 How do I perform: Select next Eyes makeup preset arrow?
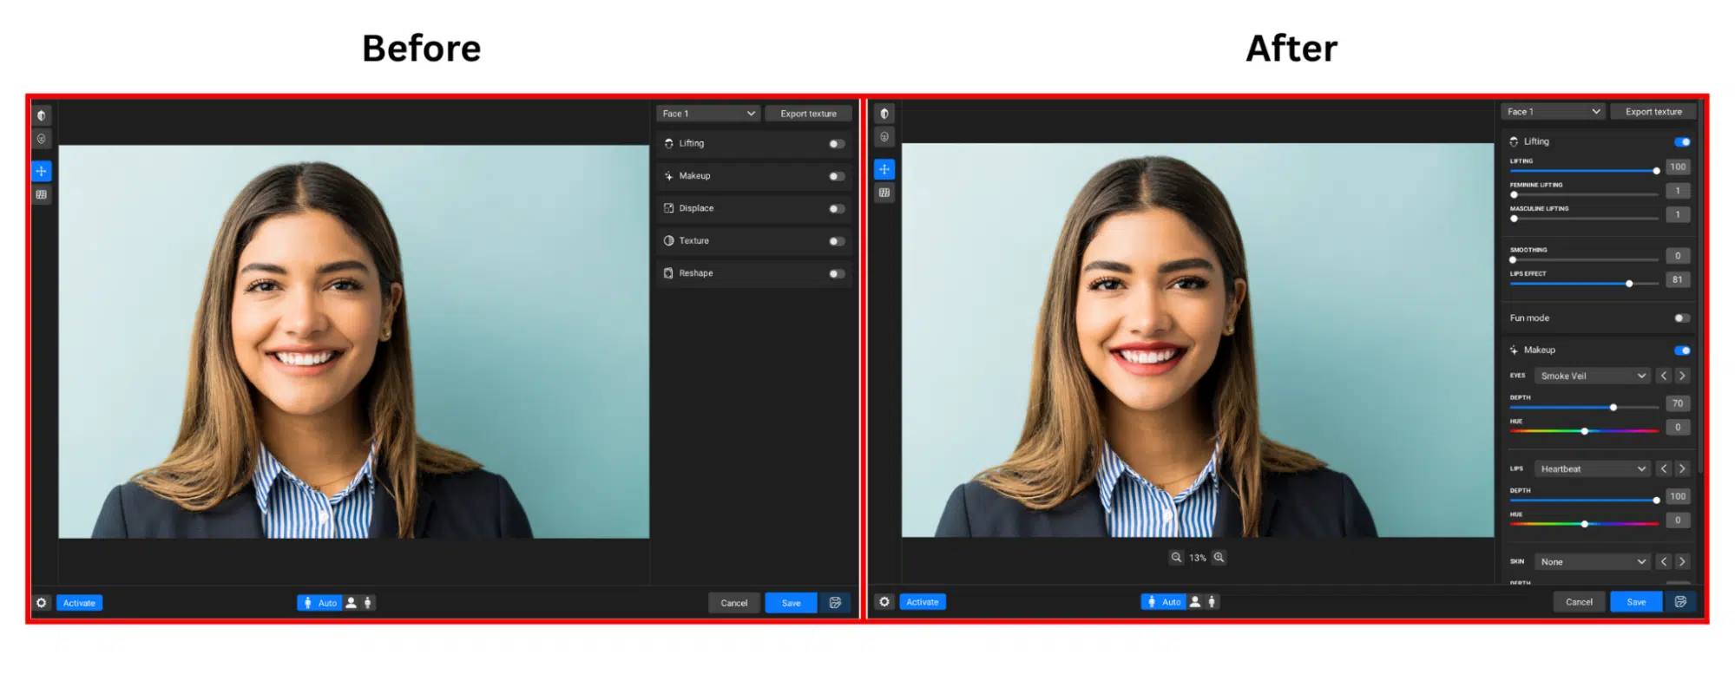pos(1682,376)
